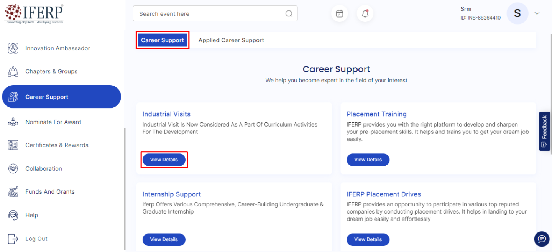
Task: Switch to Applied Career Support tab
Action: click(x=231, y=40)
